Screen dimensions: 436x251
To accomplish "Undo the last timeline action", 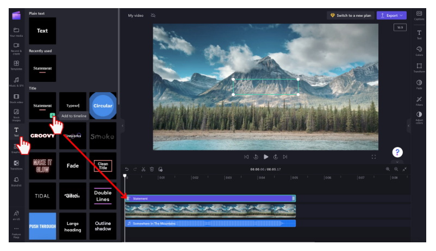I will coord(127,169).
